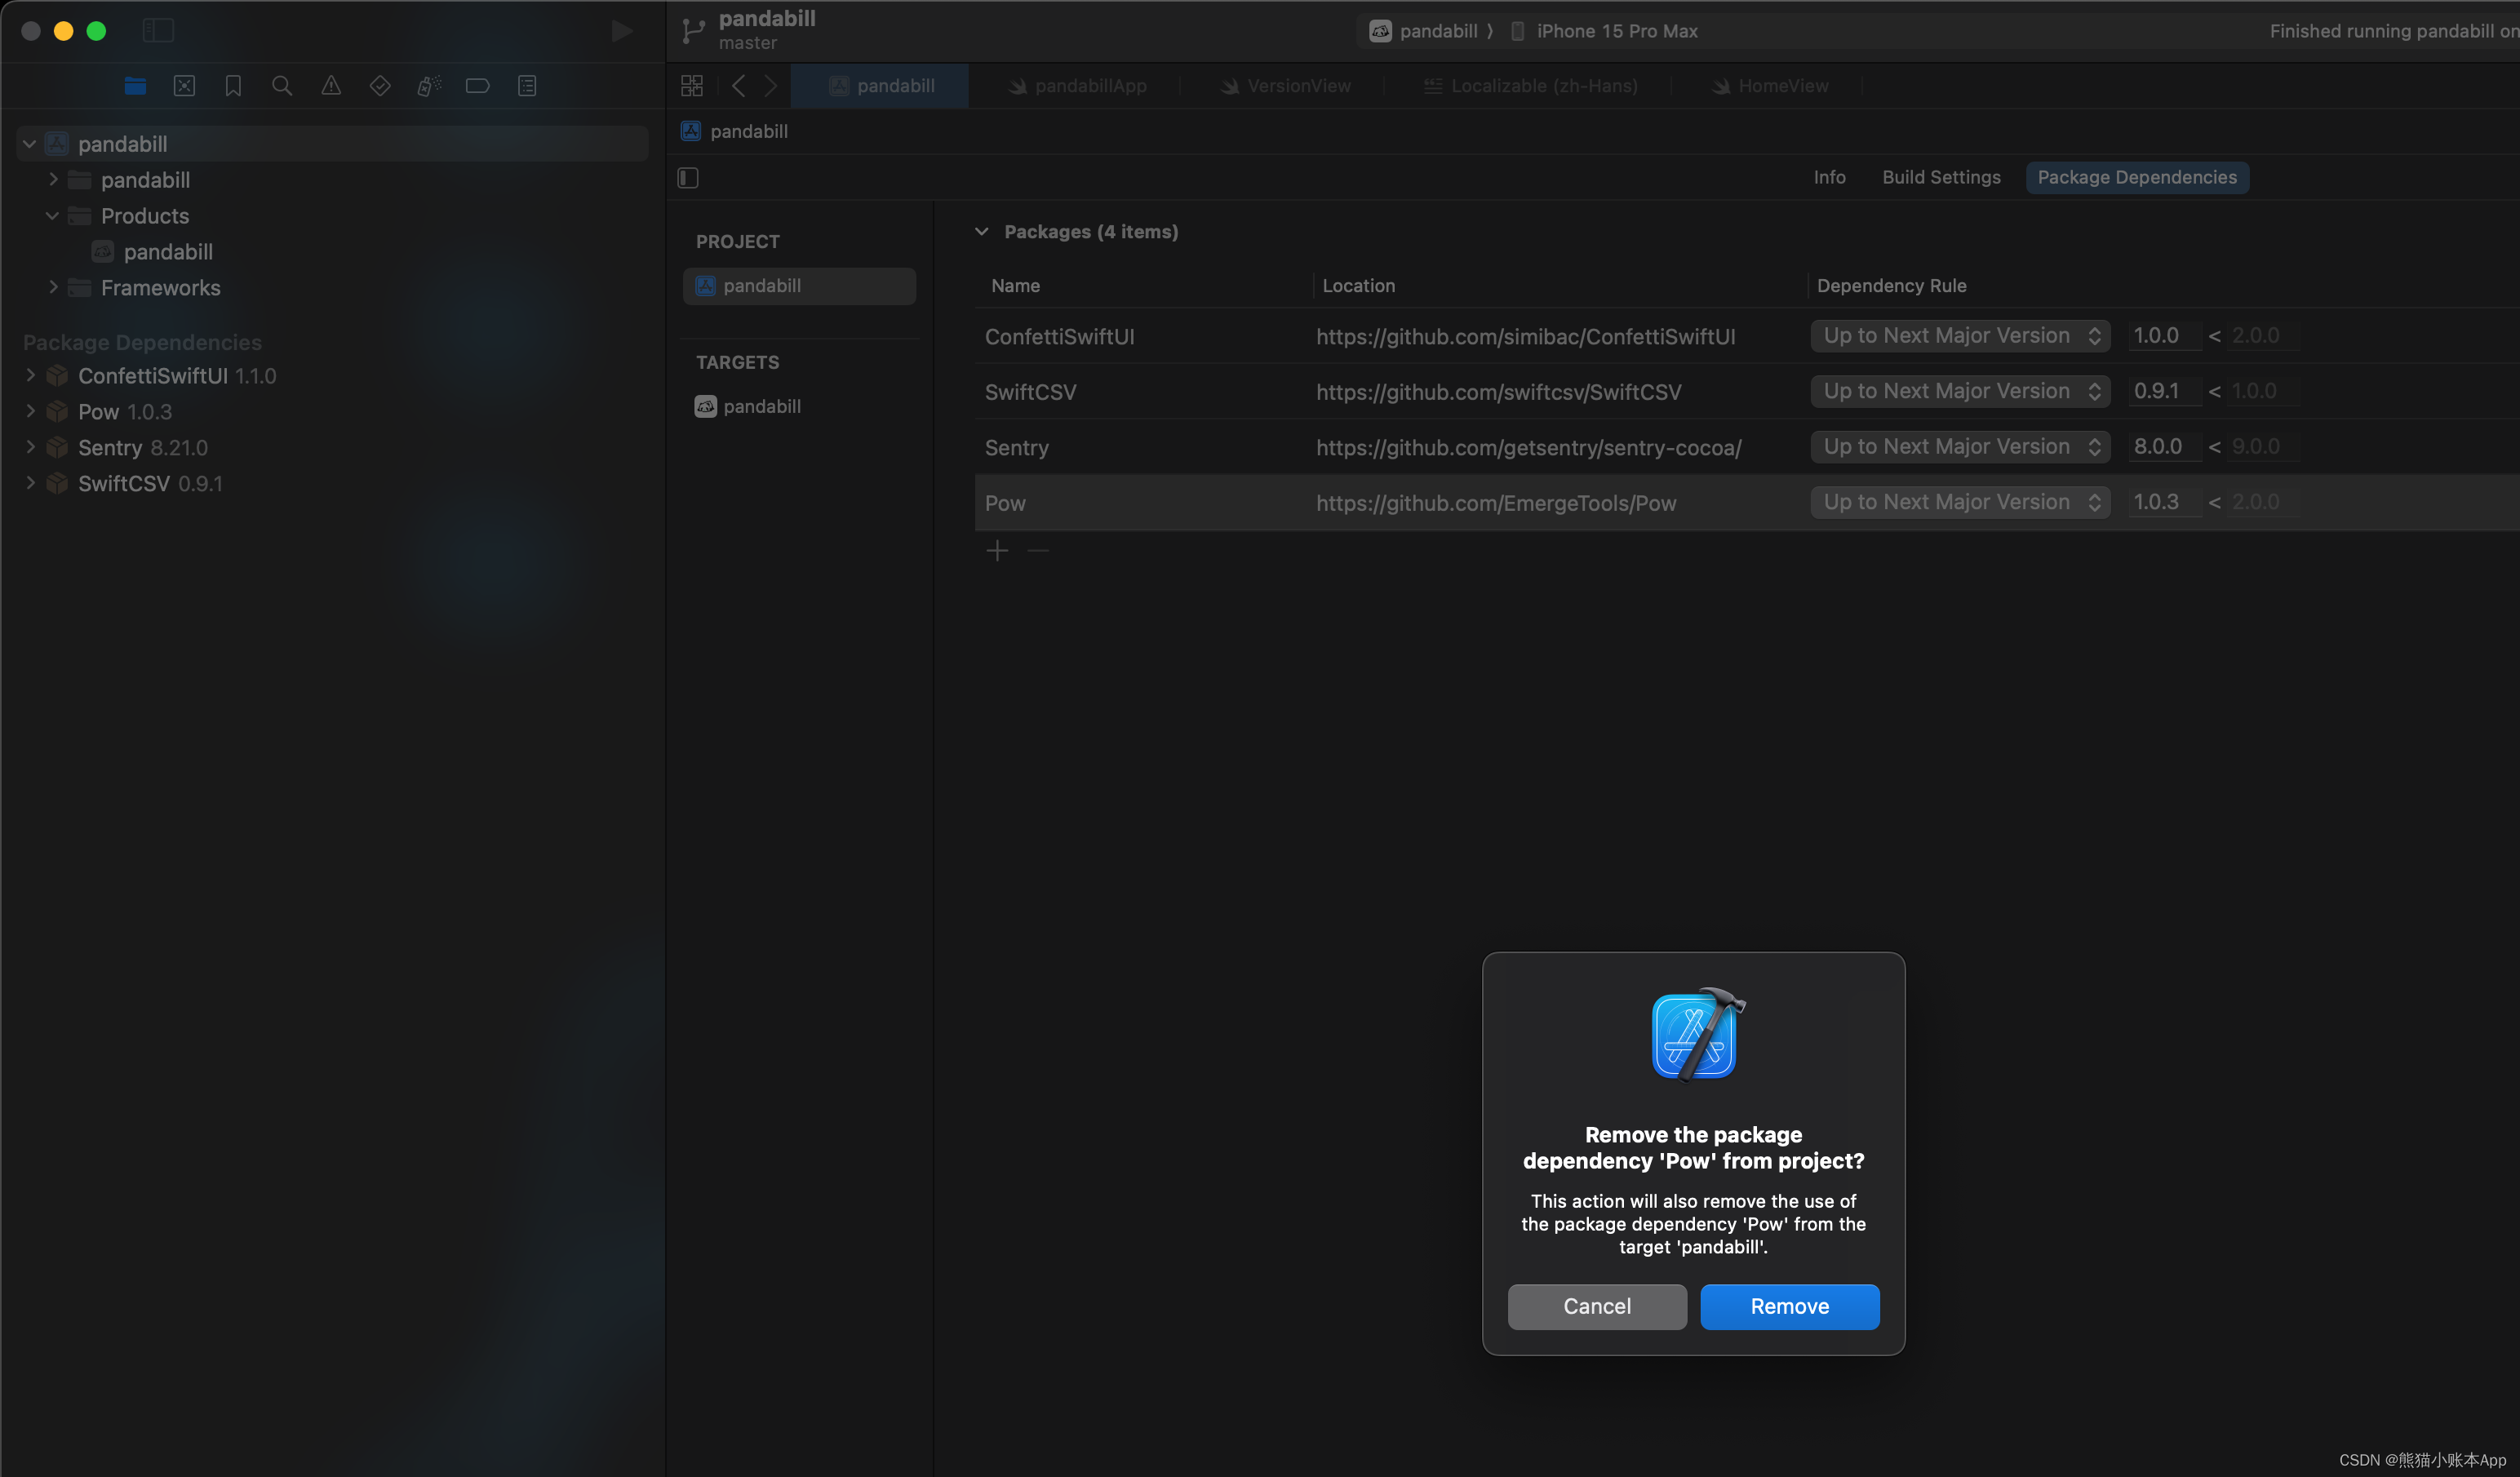Switch to the Build Settings tab
The width and height of the screenshot is (2520, 1477).
coord(1940,178)
